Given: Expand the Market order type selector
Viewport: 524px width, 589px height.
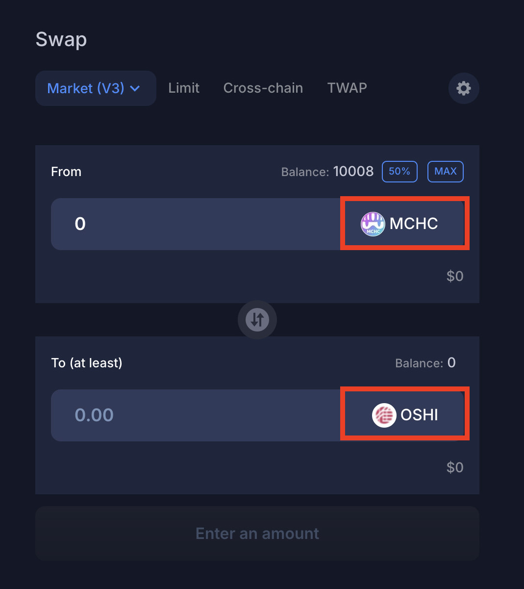Looking at the screenshot, I should [95, 88].
